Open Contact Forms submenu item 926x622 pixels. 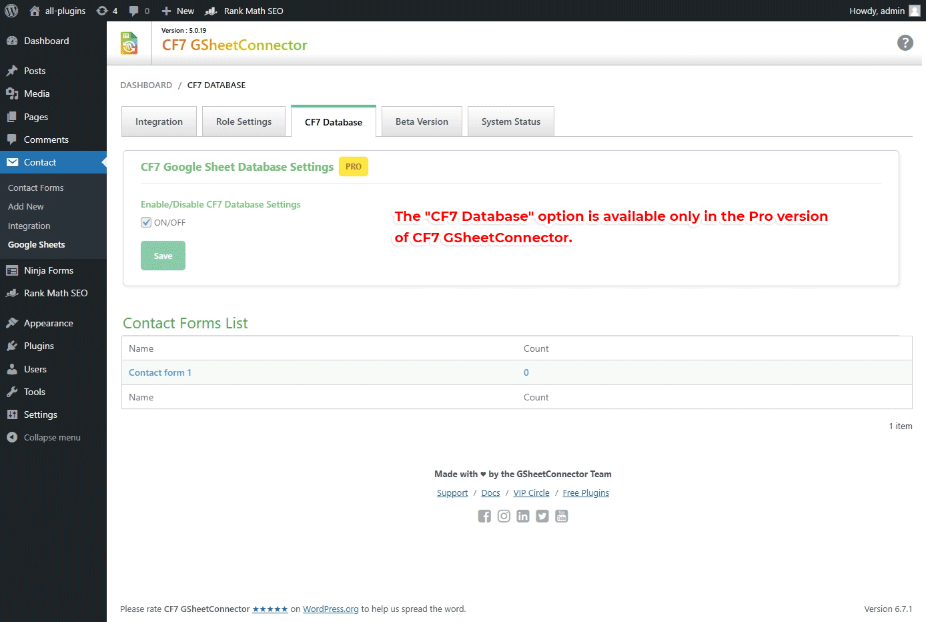coord(36,188)
